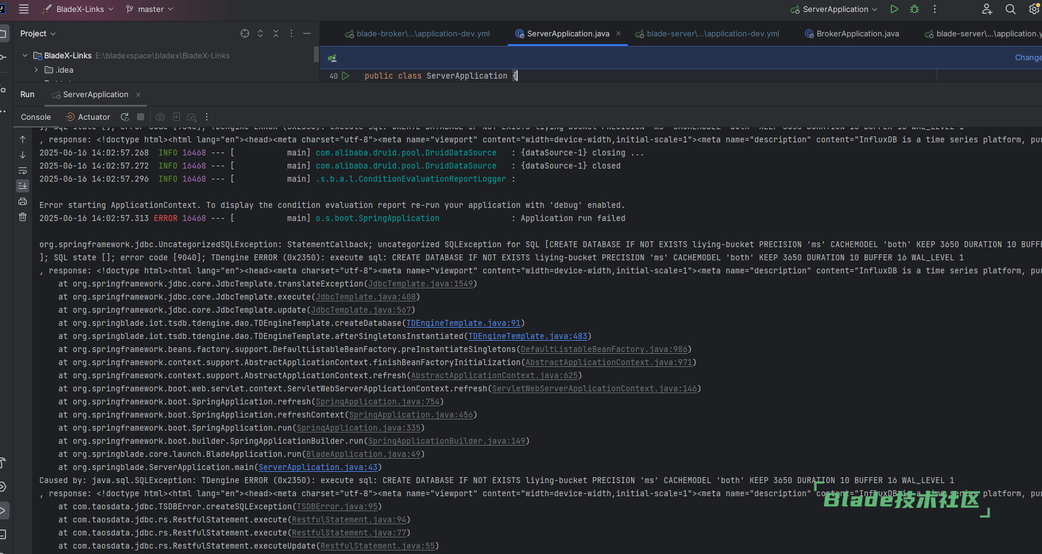Open DefaultListableBeanFactory.java:986 link
Screen dimensions: 1042x554
[x=604, y=349]
